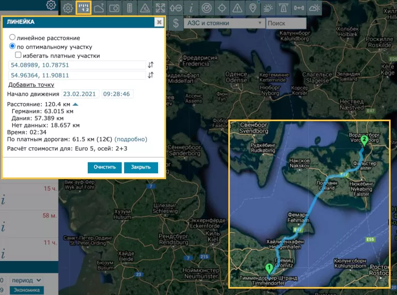
Task: Select the ruler distance tool icon
Action: (82, 8)
